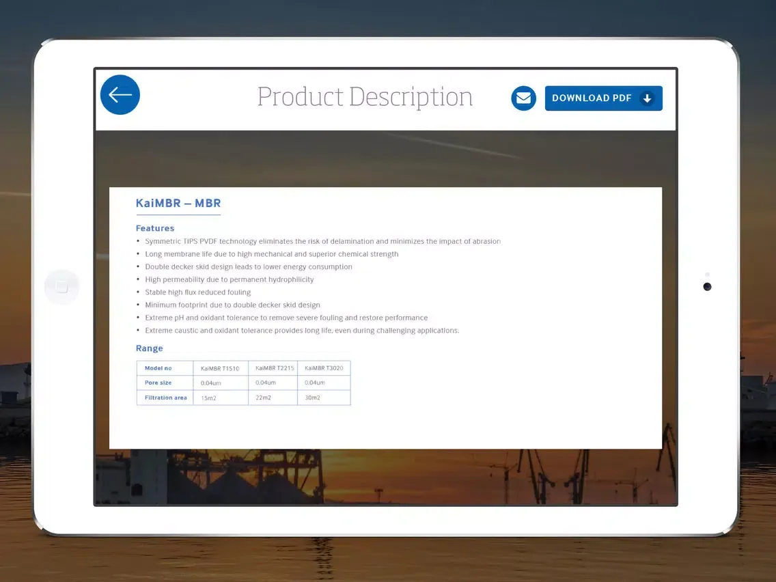Click the Stable high flux reduced fouling line

click(x=198, y=292)
